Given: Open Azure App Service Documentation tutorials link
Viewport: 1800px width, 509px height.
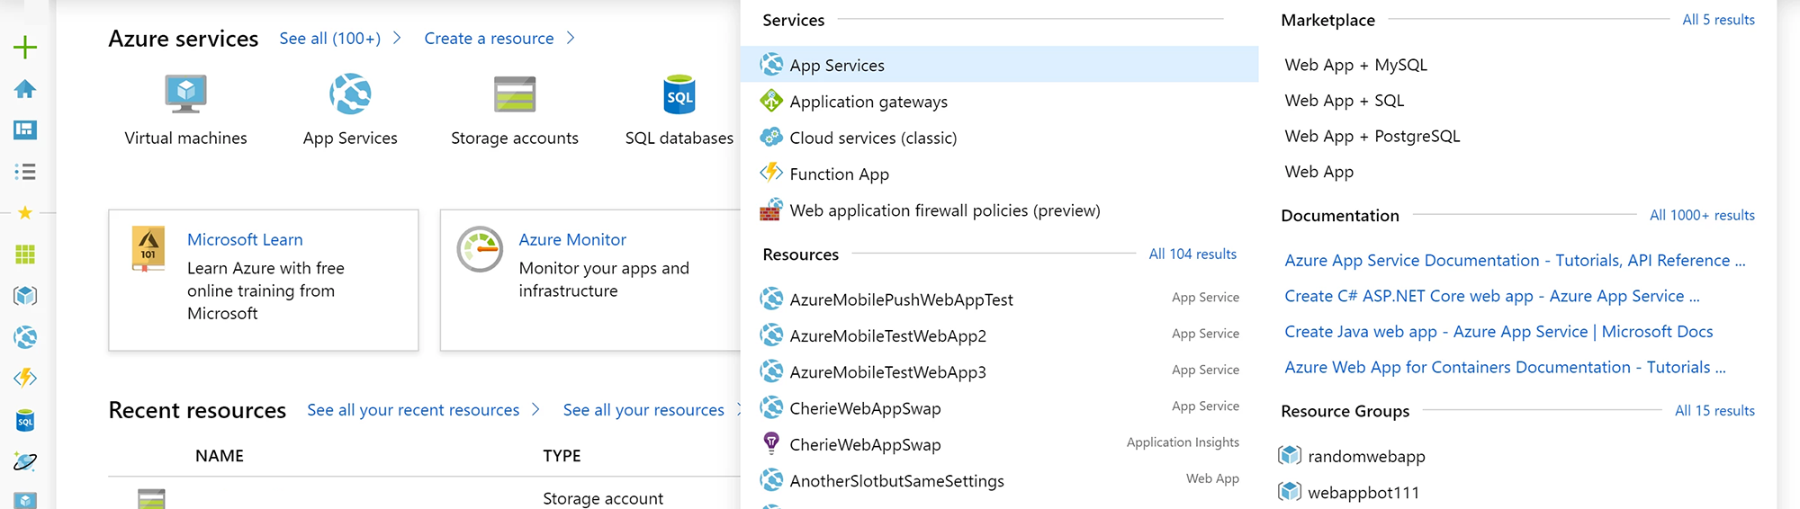Looking at the screenshot, I should point(1515,260).
